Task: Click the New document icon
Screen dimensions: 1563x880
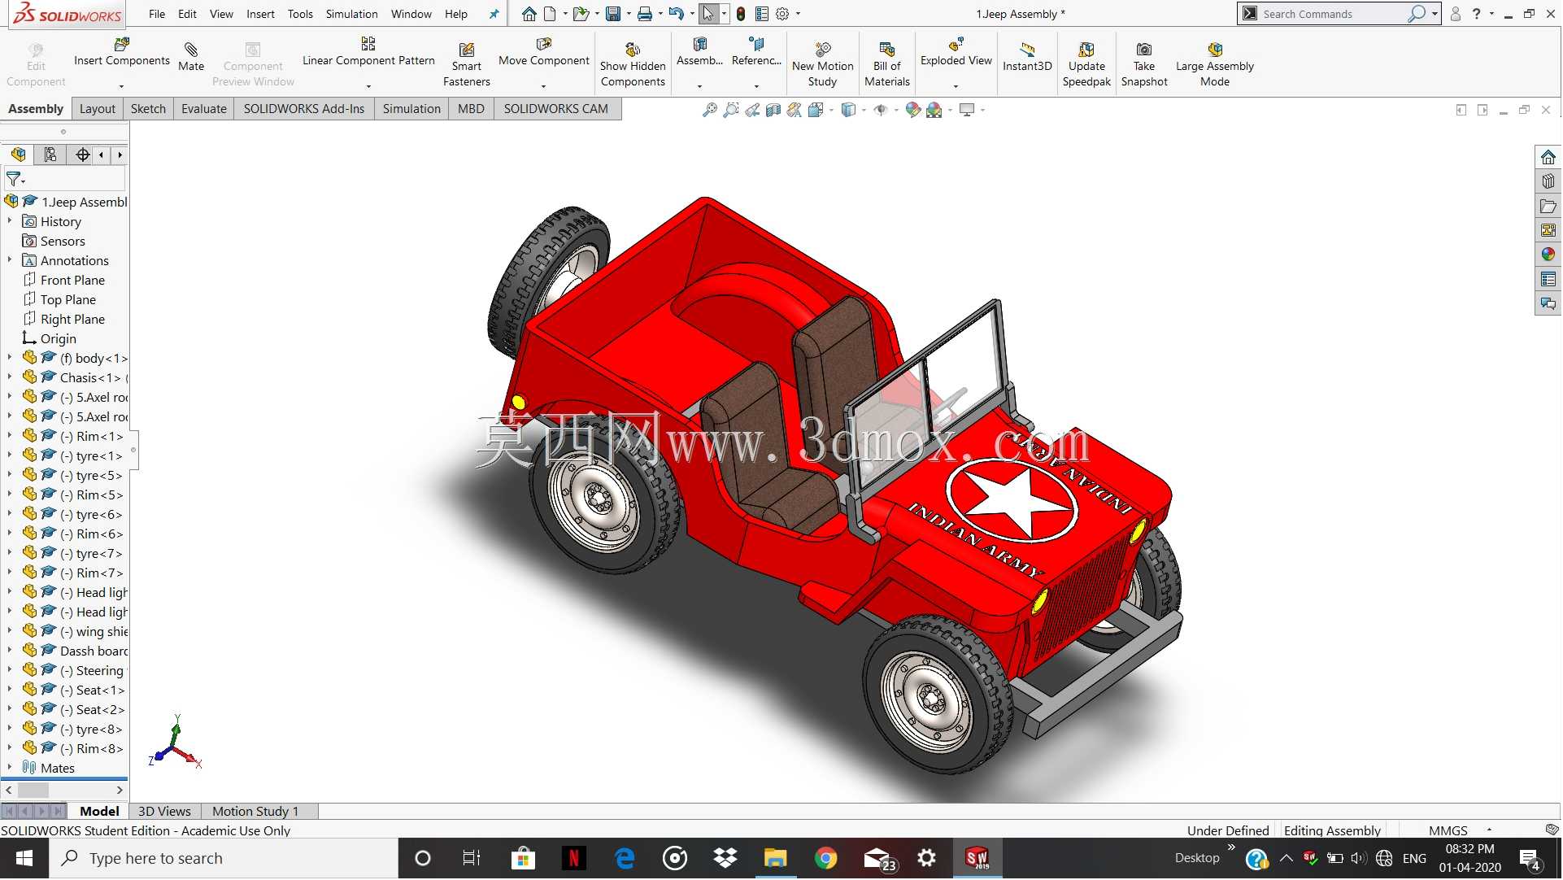Action: [551, 14]
